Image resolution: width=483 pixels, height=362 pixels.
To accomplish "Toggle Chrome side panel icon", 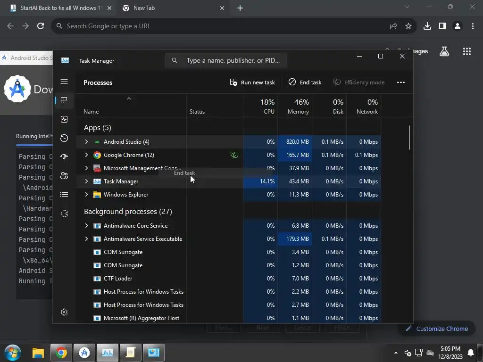I will tap(442, 26).
